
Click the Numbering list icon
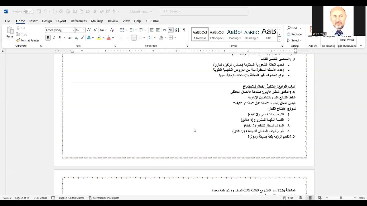132,30
